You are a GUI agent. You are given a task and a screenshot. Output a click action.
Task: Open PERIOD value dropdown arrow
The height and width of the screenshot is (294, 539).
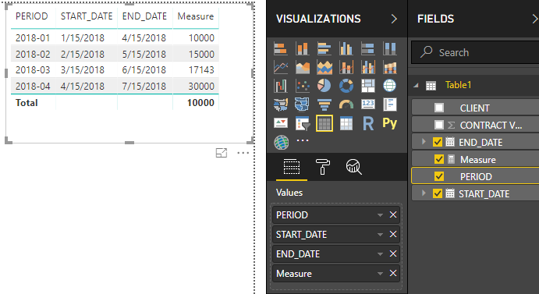click(380, 215)
